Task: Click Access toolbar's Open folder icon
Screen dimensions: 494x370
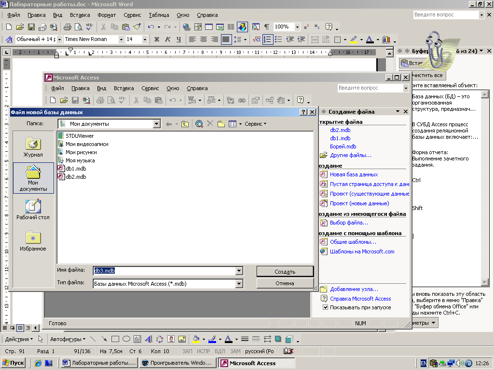Action: click(x=64, y=100)
